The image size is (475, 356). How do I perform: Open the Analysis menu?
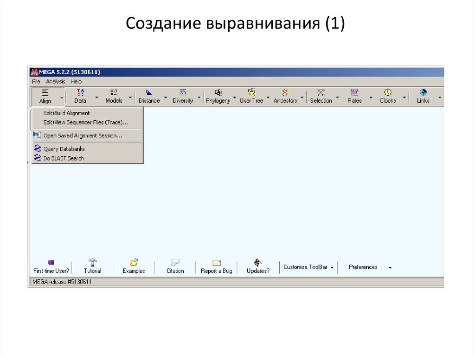pos(56,81)
